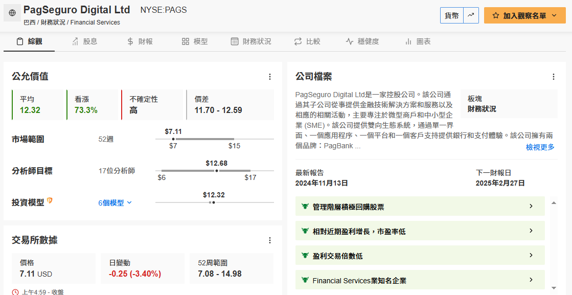
Task: Open the 穩健度 tab
Action: point(362,41)
